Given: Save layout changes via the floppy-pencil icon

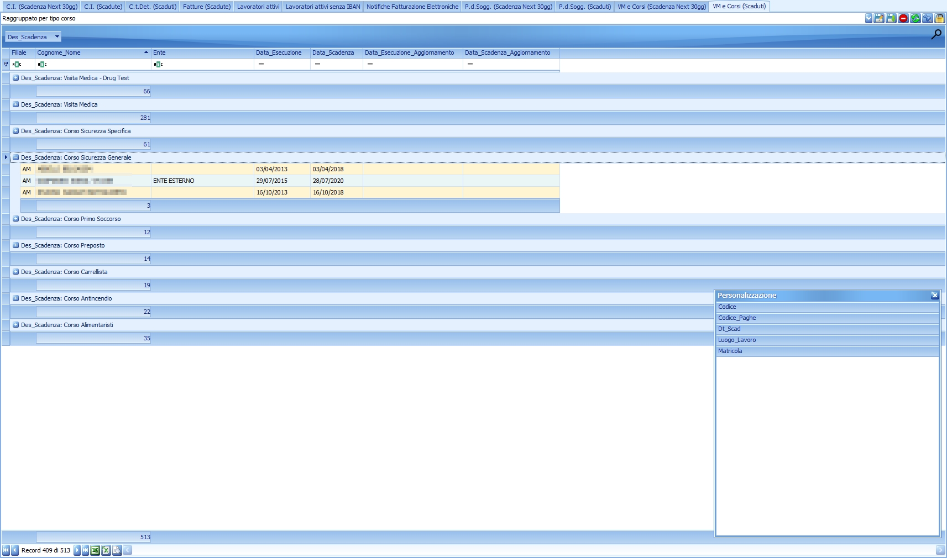Looking at the screenshot, I should [880, 18].
